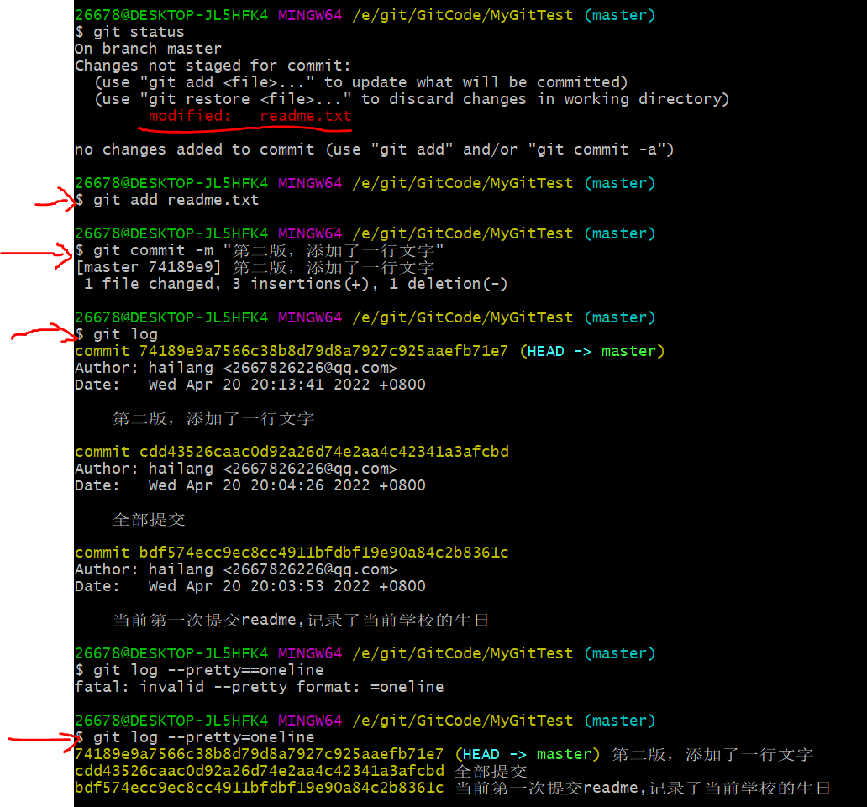Click the 'Date: Wed Apr 20 20:04:26' line

(x=250, y=485)
